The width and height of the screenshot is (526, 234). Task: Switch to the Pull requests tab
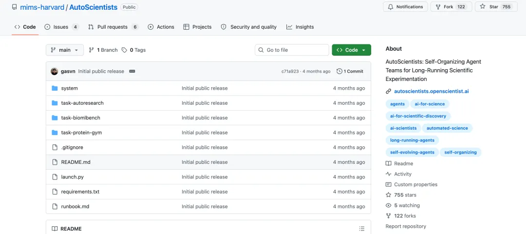113,27
